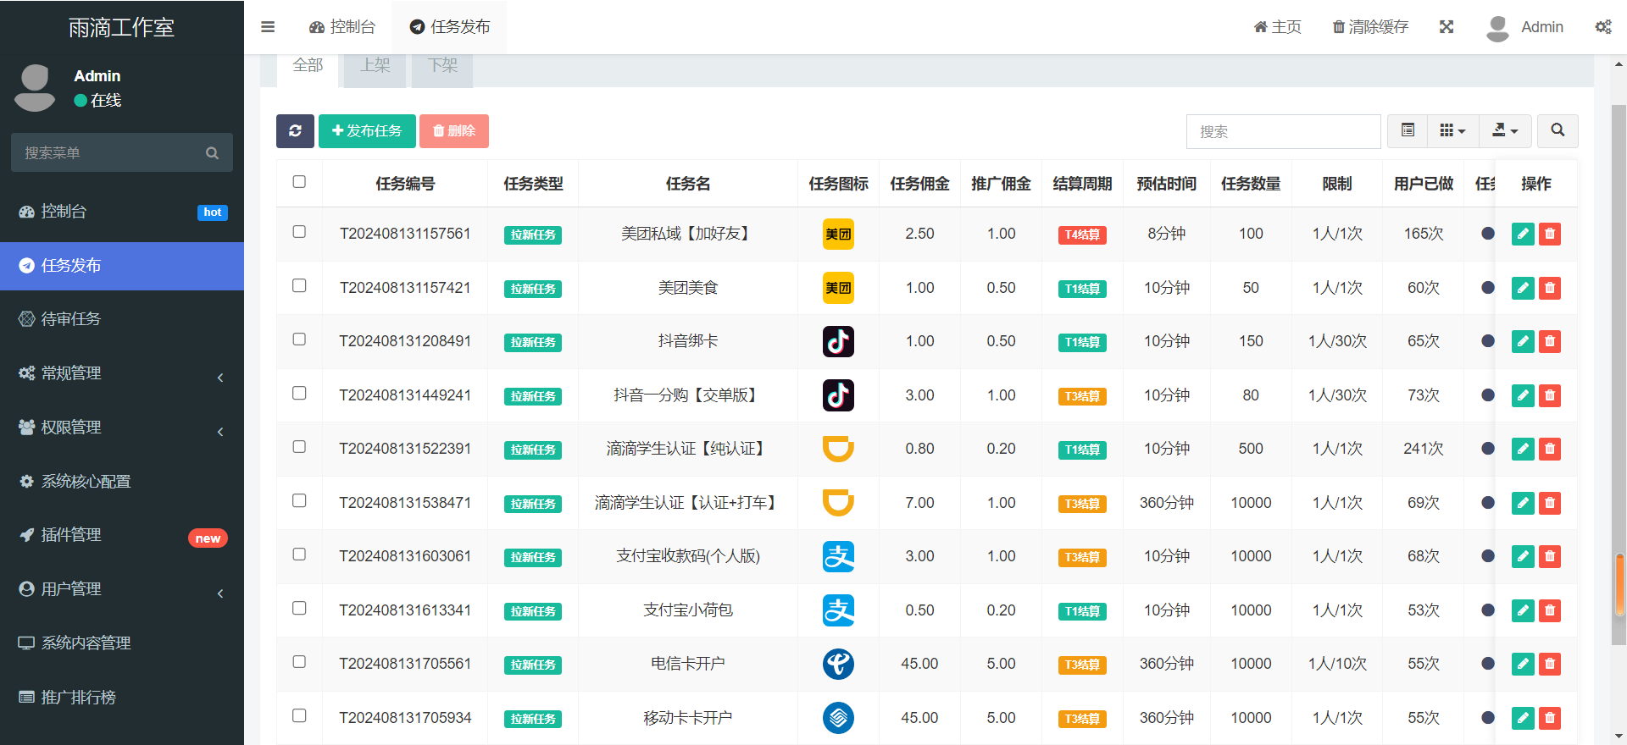
Task: Focus the table 搜索 input field
Action: pyautogui.click(x=1284, y=131)
